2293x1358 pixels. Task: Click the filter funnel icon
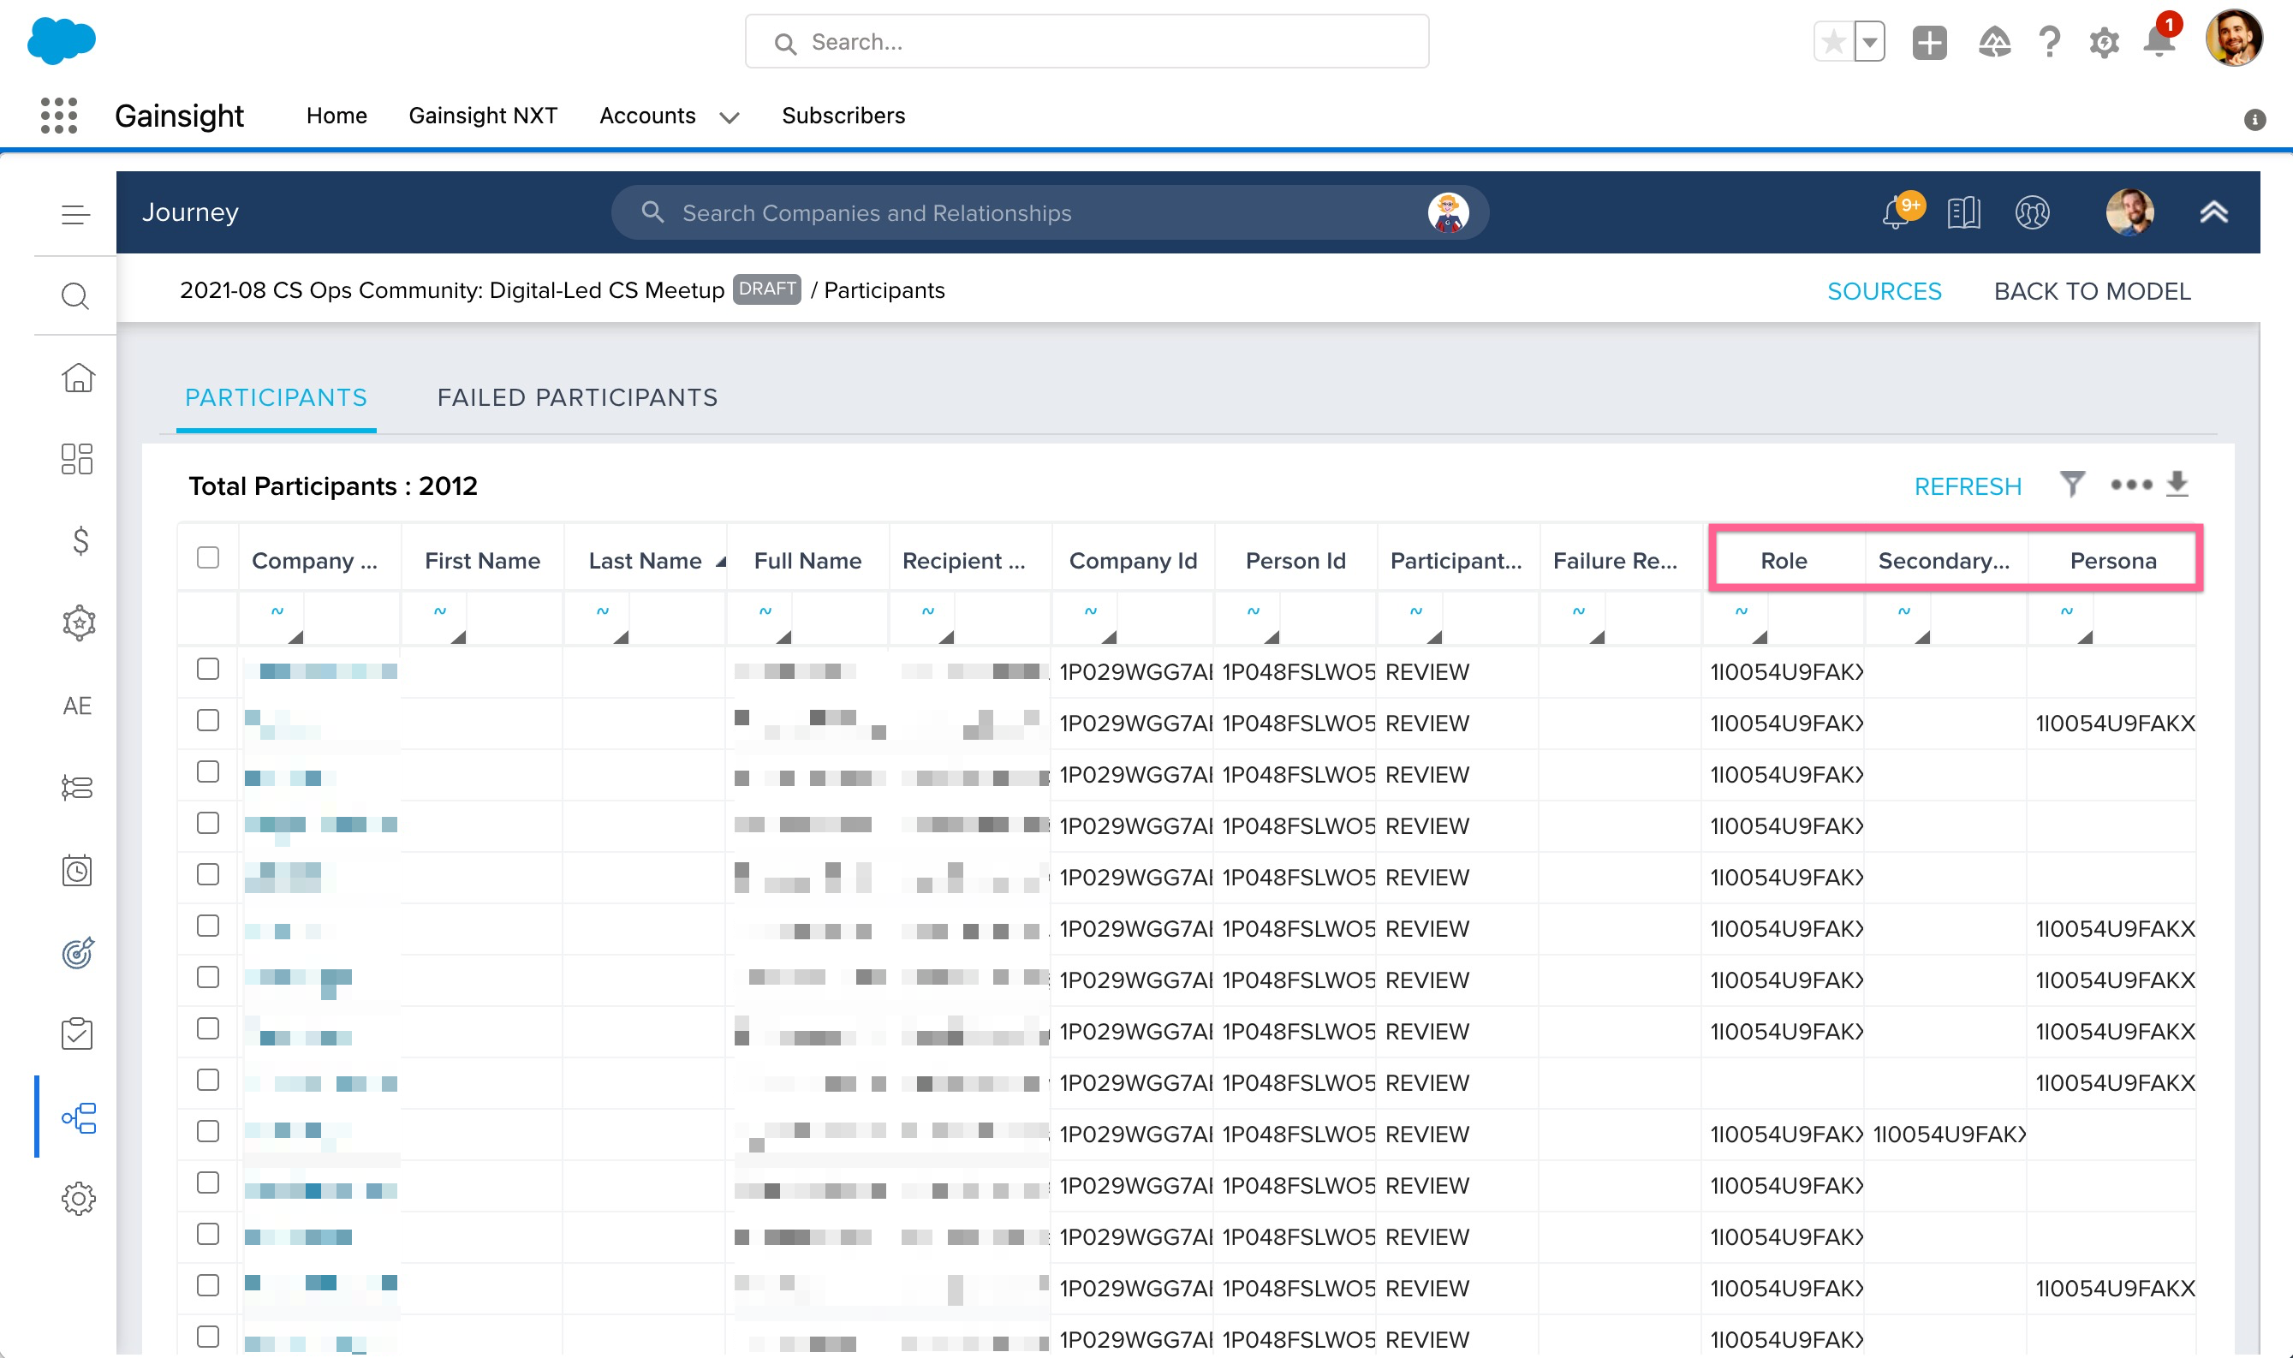tap(2072, 483)
